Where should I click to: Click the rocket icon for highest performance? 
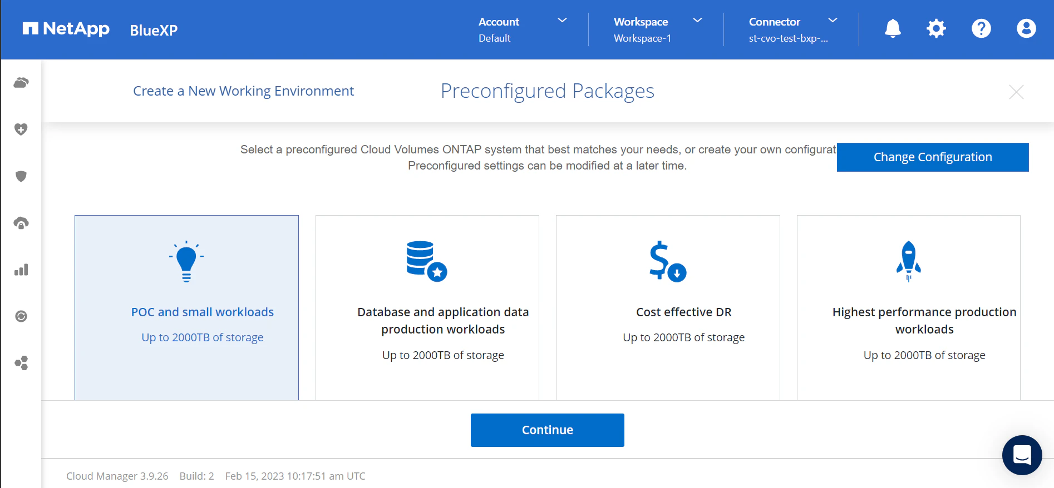click(908, 261)
